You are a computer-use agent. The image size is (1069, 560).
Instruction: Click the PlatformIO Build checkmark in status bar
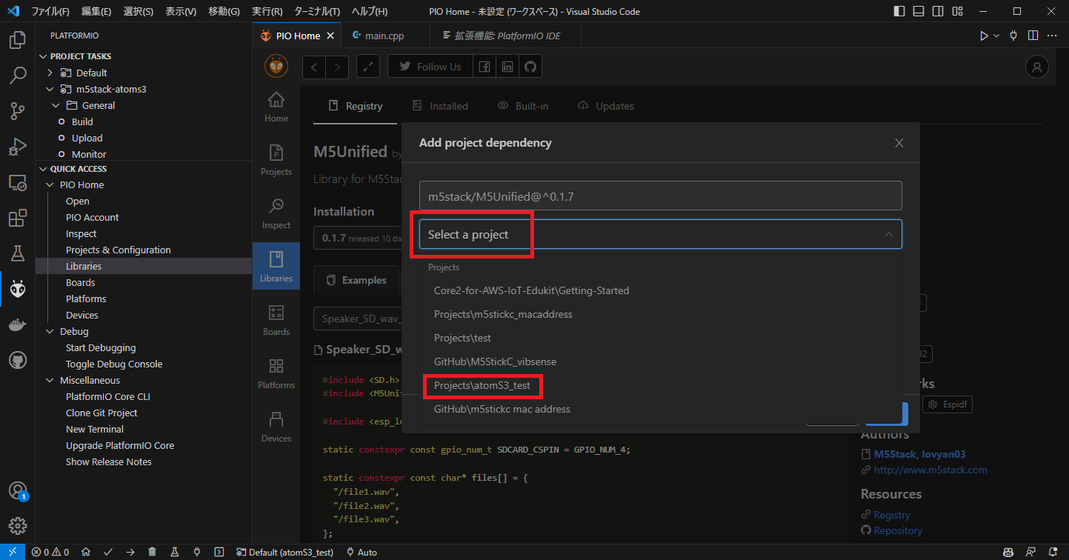pos(108,552)
